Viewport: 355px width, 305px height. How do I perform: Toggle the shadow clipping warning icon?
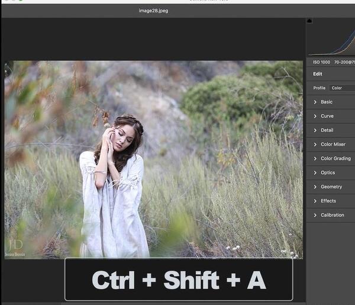tap(309, 21)
